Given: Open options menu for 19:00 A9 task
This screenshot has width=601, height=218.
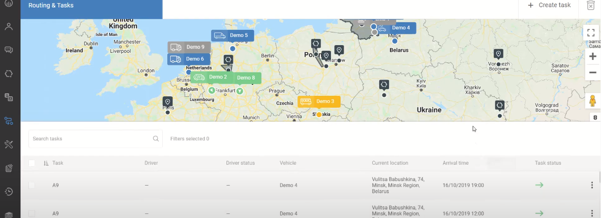Looking at the screenshot, I should coord(592,185).
